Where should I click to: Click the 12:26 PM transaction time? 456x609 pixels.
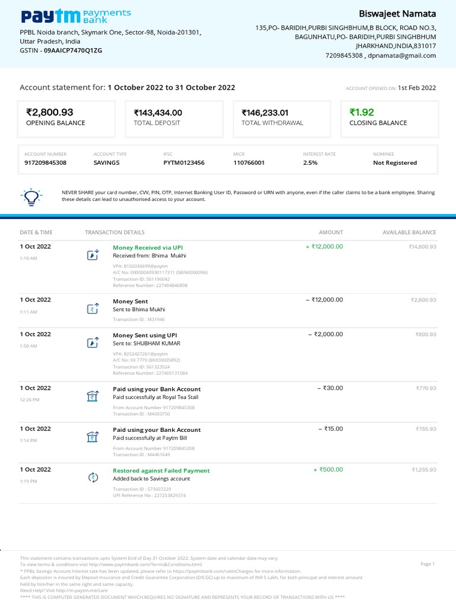(30, 400)
